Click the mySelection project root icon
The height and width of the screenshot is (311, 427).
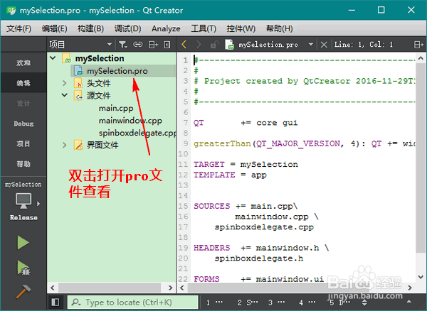coord(66,58)
